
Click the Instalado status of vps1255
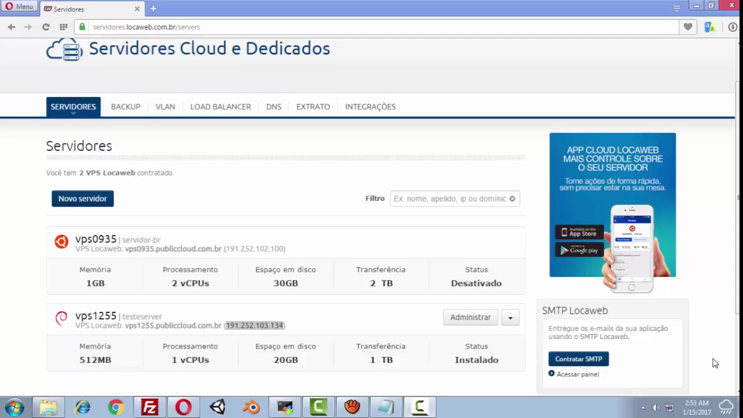point(477,360)
